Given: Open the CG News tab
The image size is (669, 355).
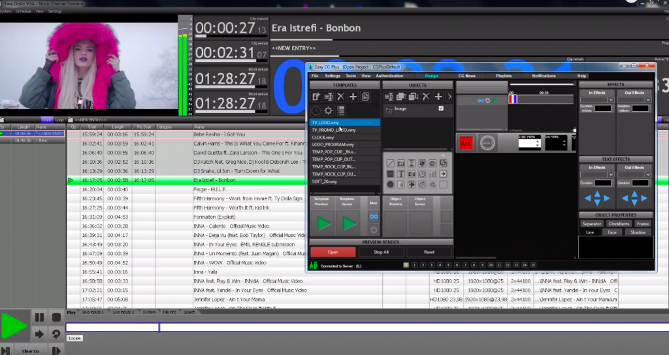Looking at the screenshot, I should click(466, 76).
